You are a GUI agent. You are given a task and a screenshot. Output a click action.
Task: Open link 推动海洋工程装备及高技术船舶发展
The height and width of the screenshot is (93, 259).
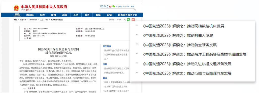(x=217, y=54)
